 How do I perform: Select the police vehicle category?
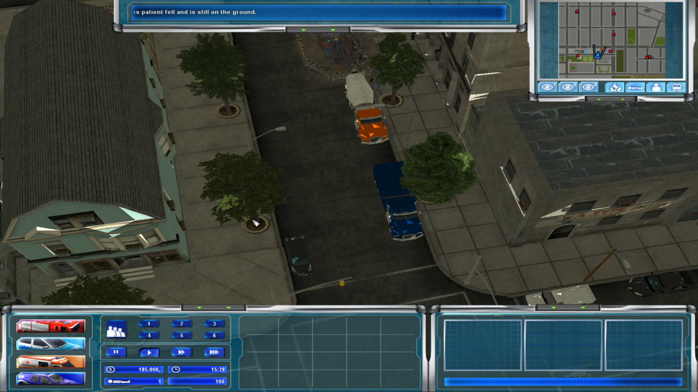click(51, 344)
